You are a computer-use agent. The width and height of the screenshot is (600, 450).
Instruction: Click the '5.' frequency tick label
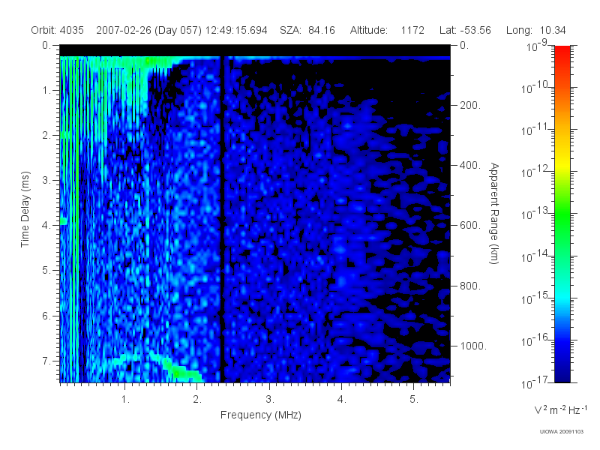(x=414, y=400)
